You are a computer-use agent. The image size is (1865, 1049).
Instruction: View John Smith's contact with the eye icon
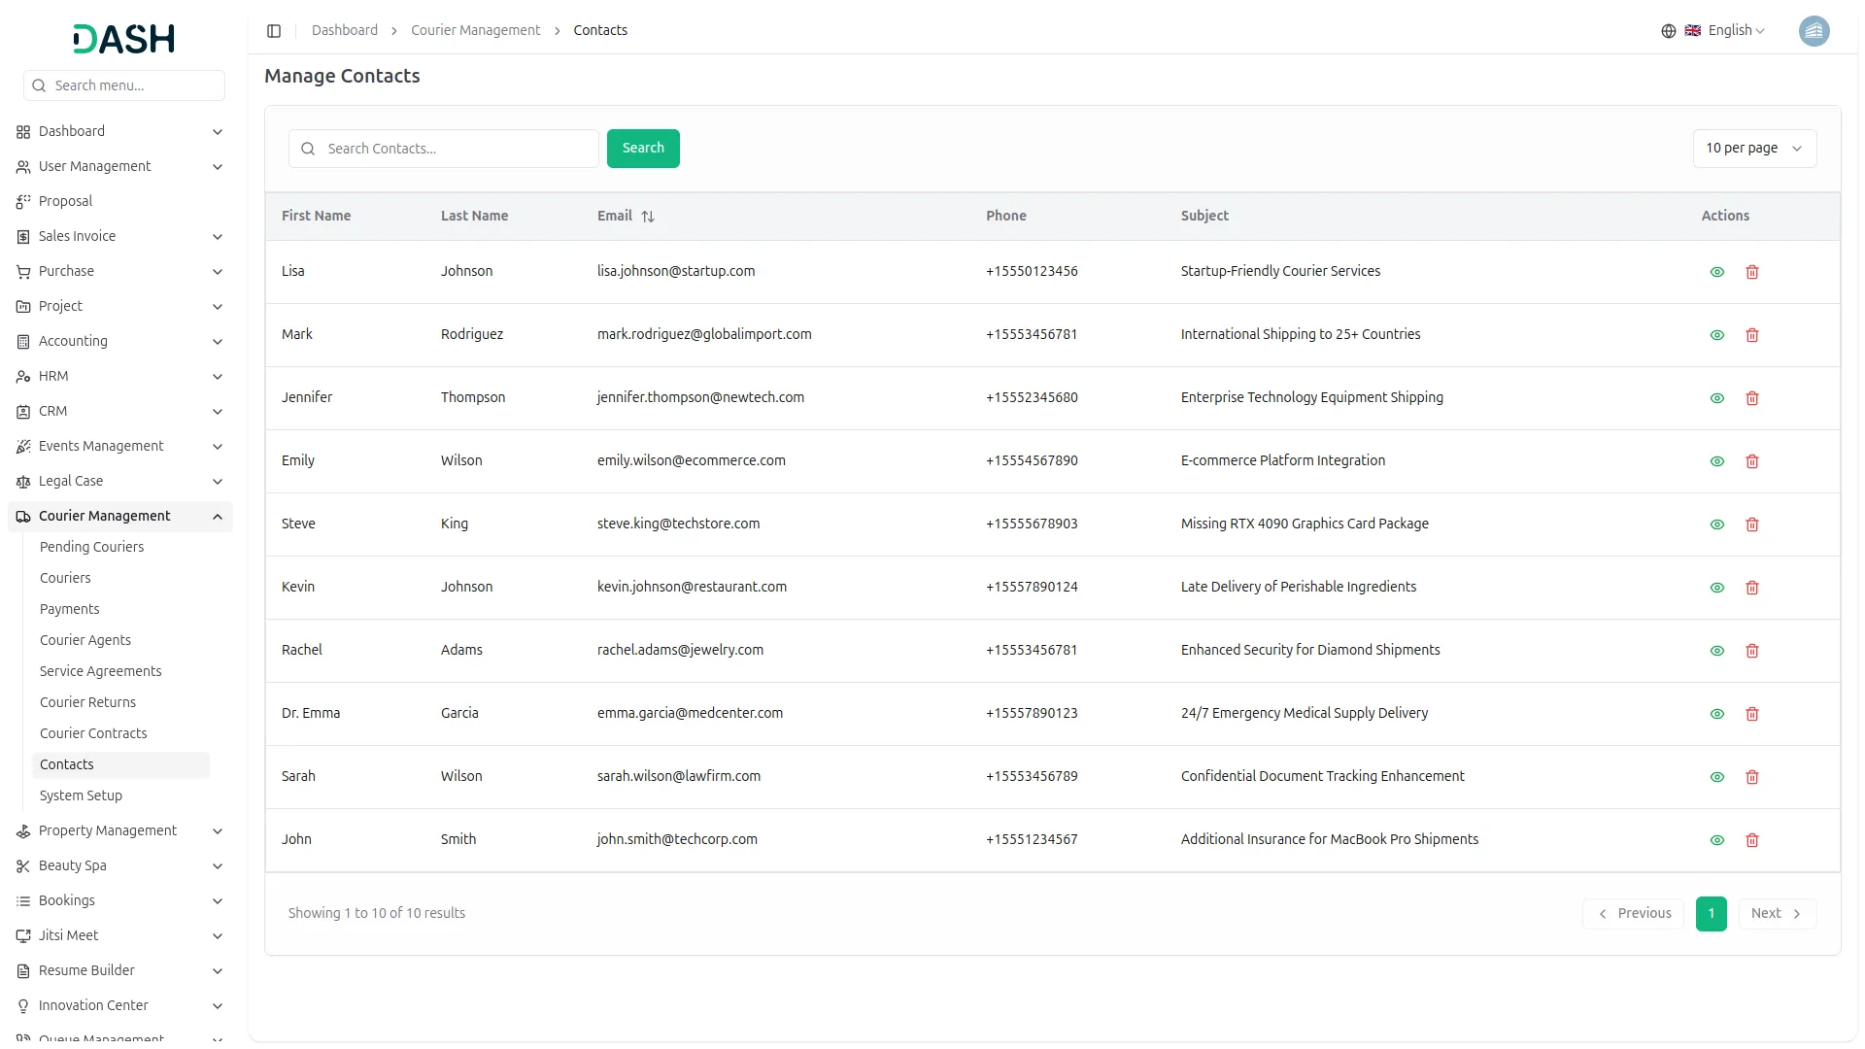click(1717, 840)
